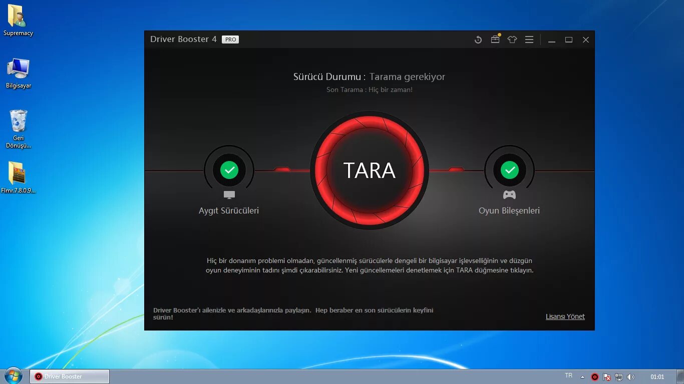Select the Aygıt Sürücüleri label
Image resolution: width=684 pixels, height=384 pixels.
tap(229, 210)
